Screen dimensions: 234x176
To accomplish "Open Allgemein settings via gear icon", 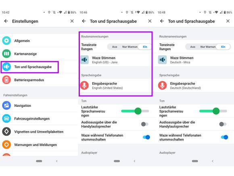I will 6,40.
